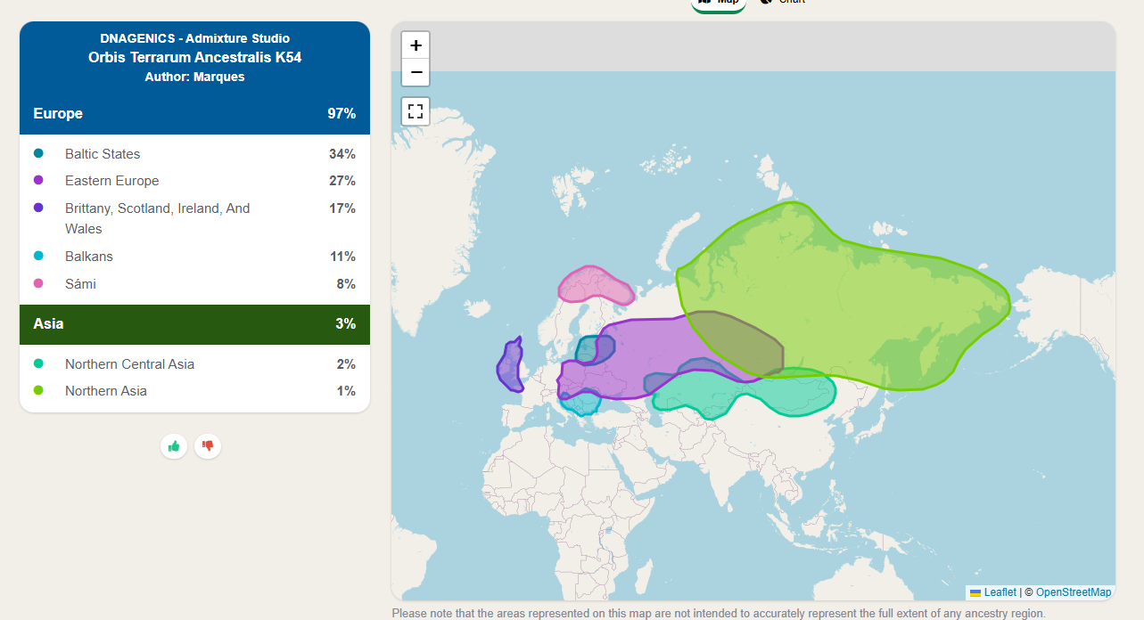Click the Eastern Europe purple color dot
Viewport: 1144px width, 620px height.
38,181
